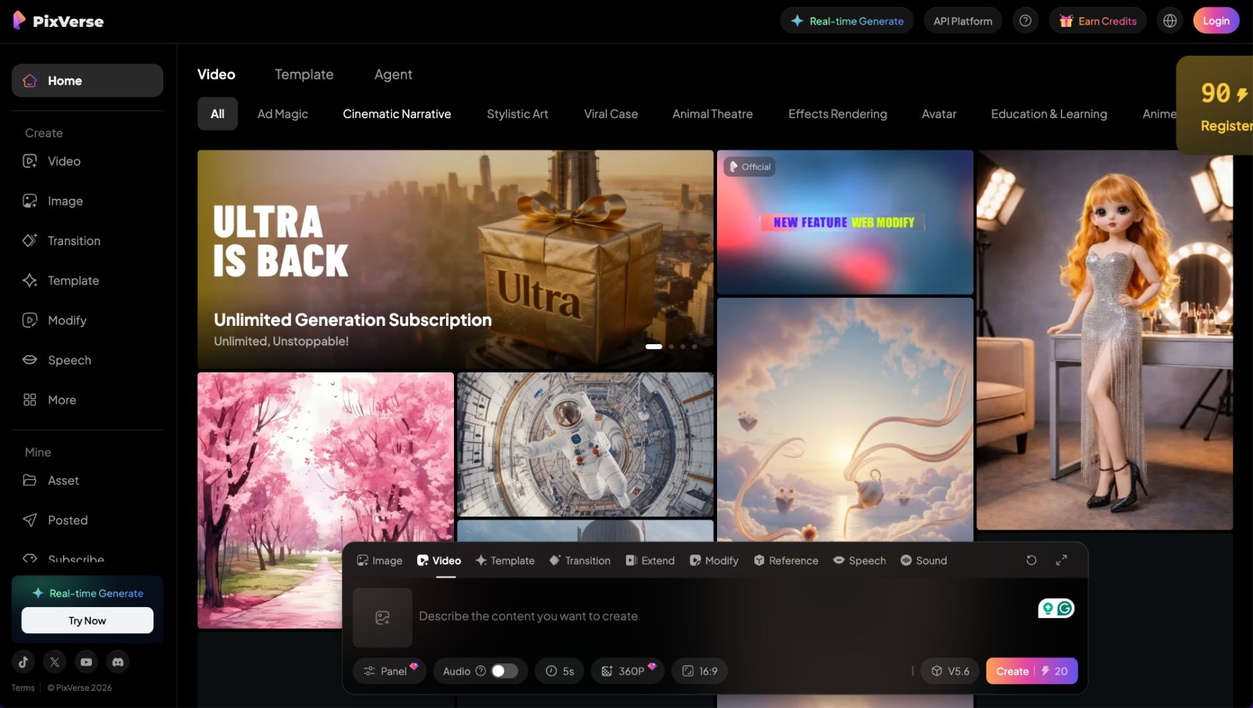Open the 360P resolution selector
Viewport: 1253px width, 708px height.
[628, 671]
